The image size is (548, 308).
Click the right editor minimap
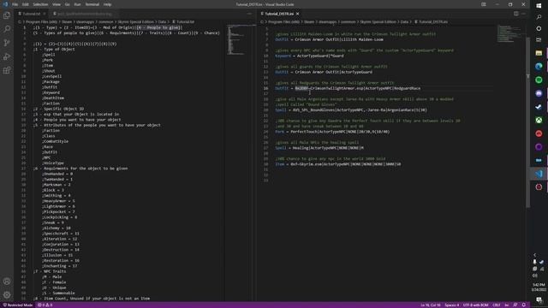pyautogui.click(x=511, y=33)
